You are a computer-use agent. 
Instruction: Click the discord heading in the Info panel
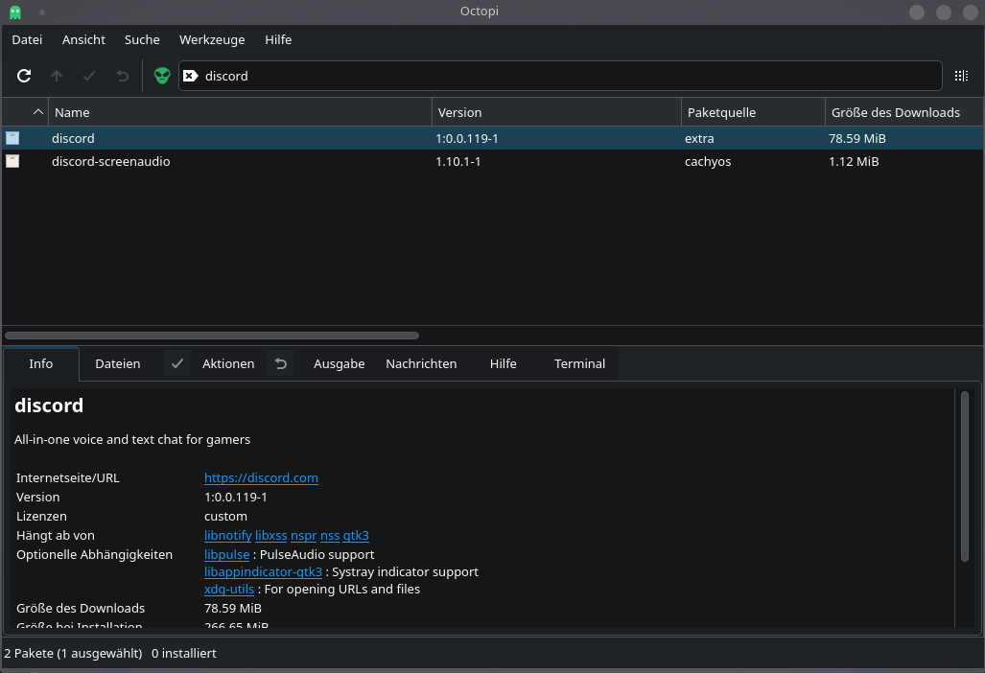pos(49,406)
